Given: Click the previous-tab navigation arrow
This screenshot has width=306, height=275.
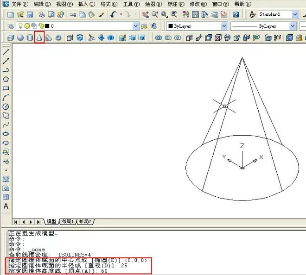Looking at the screenshot, I should point(24,222).
